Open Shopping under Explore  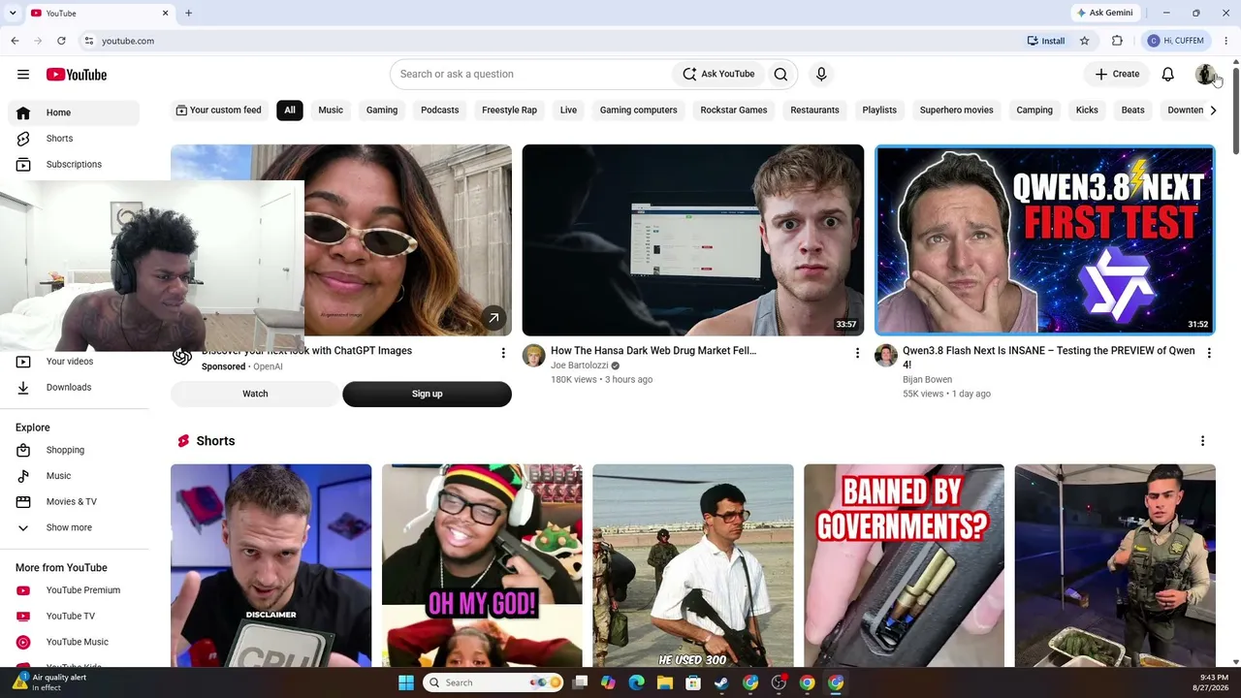(x=74, y=450)
